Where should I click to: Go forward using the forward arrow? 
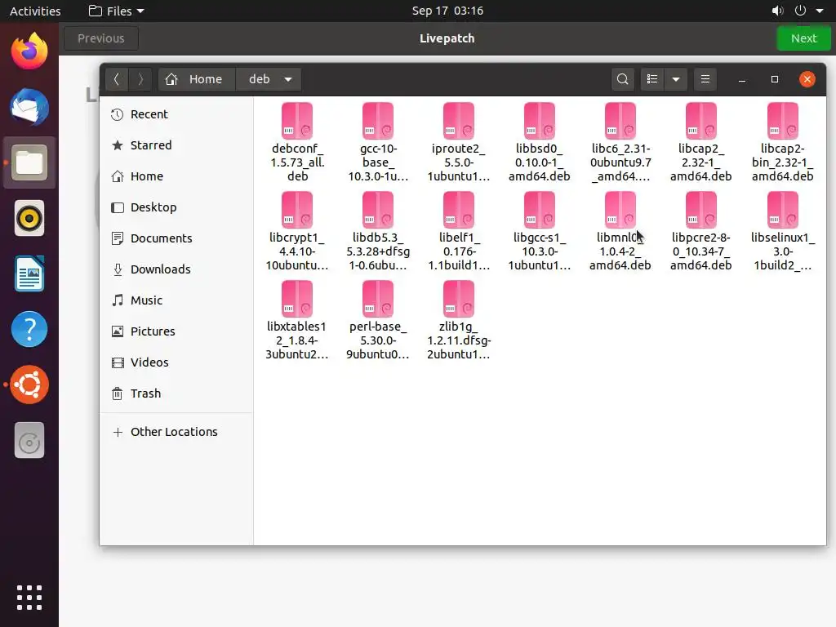pyautogui.click(x=140, y=79)
